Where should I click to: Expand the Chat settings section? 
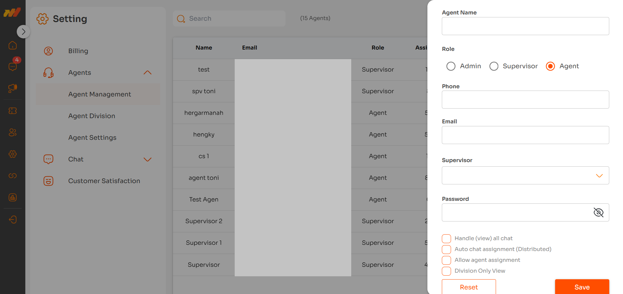click(x=147, y=159)
